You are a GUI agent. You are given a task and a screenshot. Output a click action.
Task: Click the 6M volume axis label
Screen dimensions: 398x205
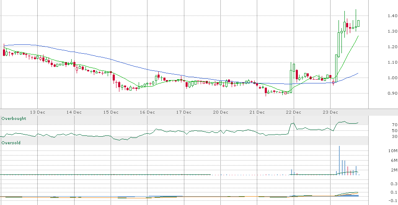pos(394,160)
